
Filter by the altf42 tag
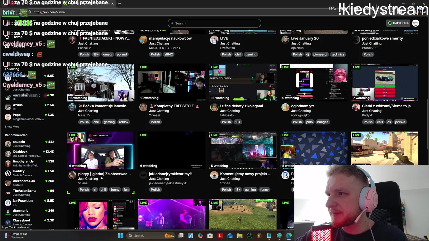pos(168,54)
